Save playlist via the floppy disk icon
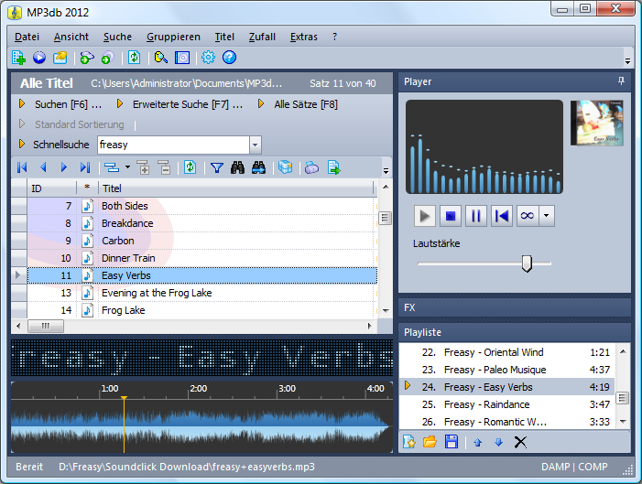Image resolution: width=642 pixels, height=484 pixels. pyautogui.click(x=452, y=442)
